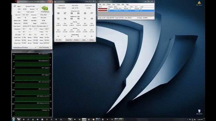
Task: Click the volume icon in the system tray
Action: click(195, 120)
